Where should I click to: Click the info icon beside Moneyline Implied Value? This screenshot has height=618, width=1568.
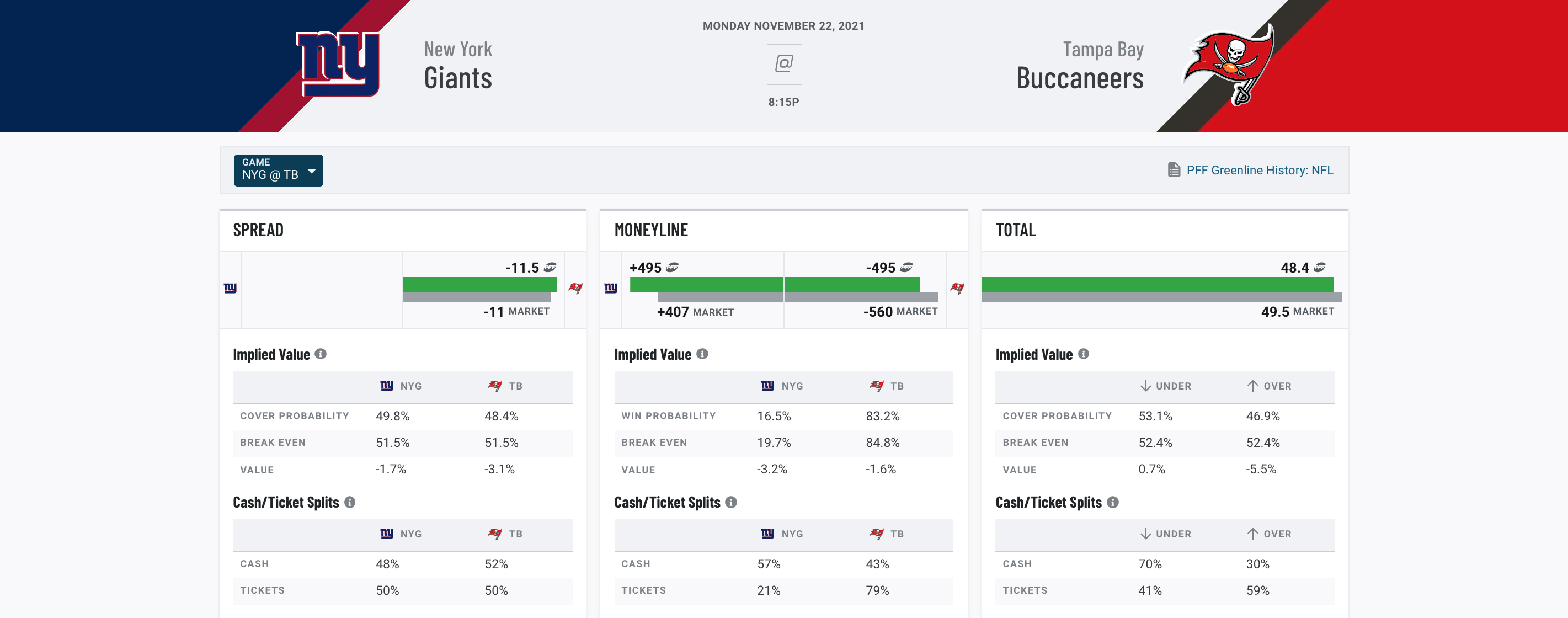click(702, 354)
